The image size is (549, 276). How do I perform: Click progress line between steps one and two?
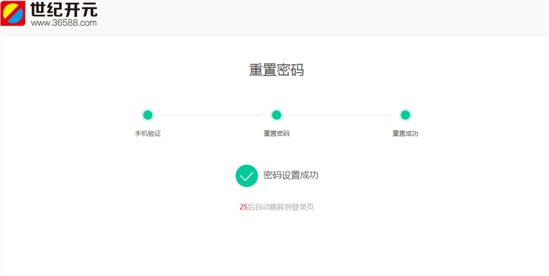pos(212,115)
